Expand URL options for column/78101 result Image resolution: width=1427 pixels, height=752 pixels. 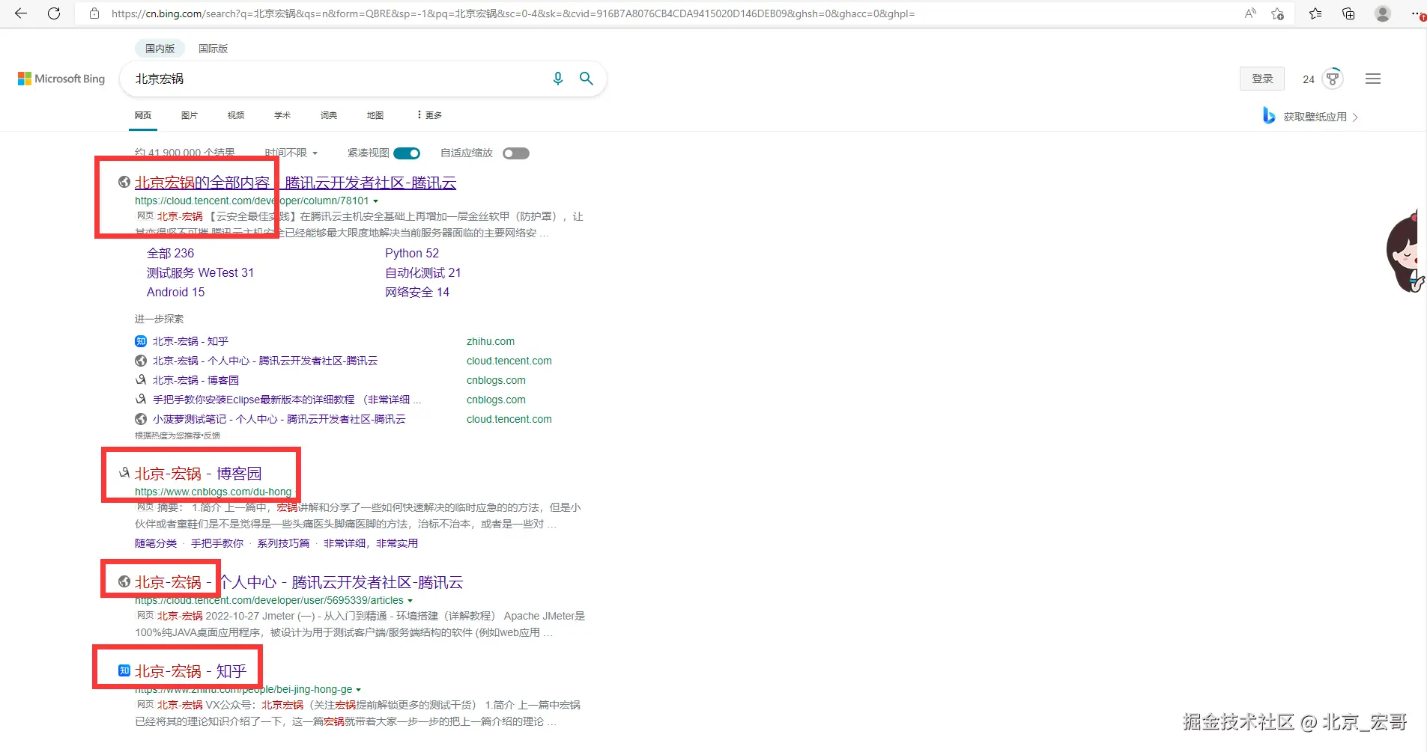(376, 201)
